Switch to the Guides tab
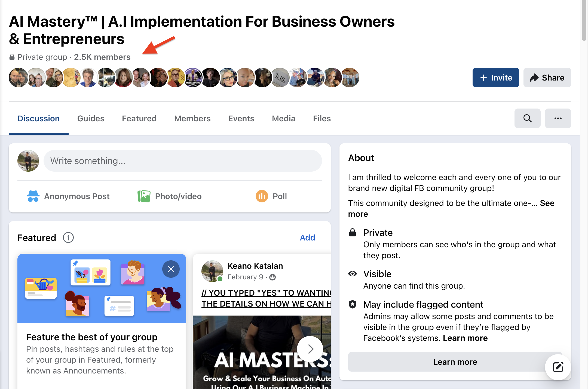Screen dimensions: 588x389 coord(91,119)
